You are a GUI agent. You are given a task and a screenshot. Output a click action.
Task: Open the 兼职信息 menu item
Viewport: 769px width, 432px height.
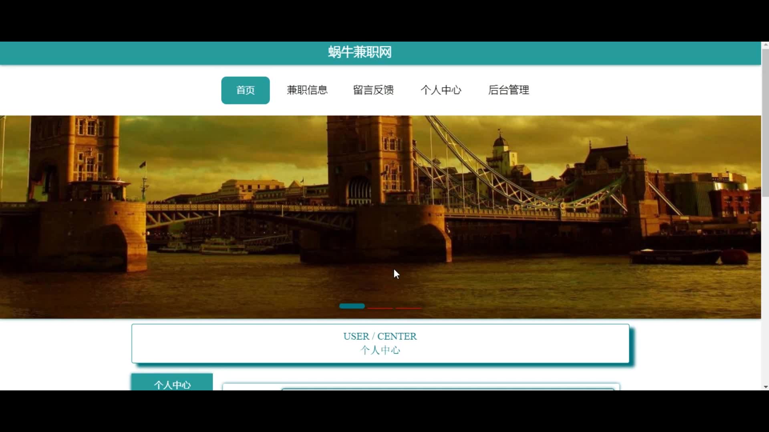[x=307, y=90]
